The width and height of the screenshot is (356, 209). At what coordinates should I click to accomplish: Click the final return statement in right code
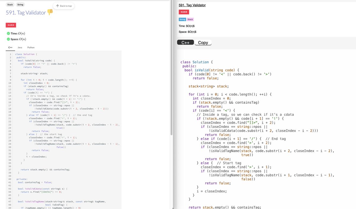pyautogui.click(x=225, y=207)
